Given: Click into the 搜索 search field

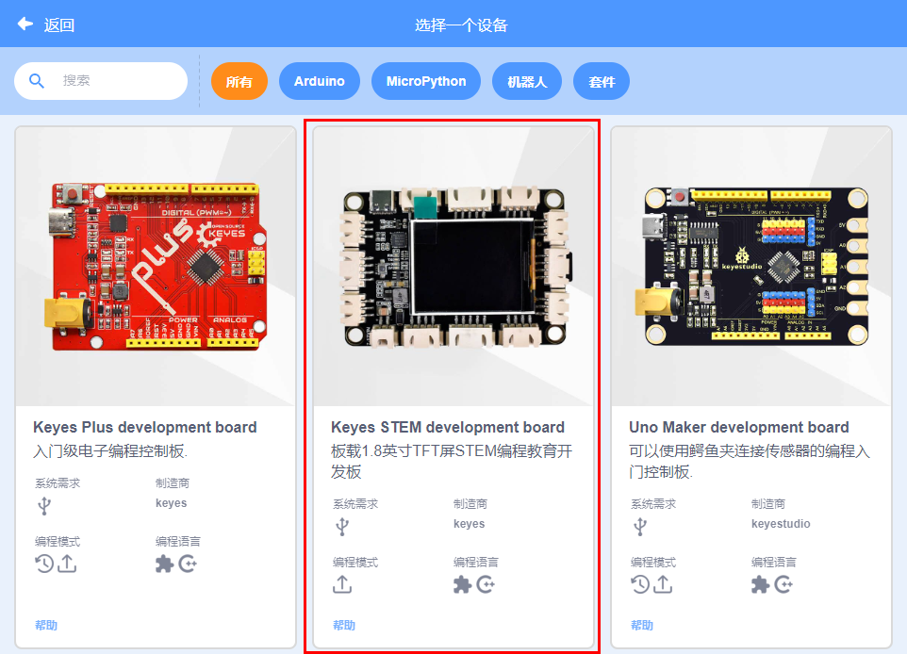Looking at the screenshot, I should [x=101, y=81].
